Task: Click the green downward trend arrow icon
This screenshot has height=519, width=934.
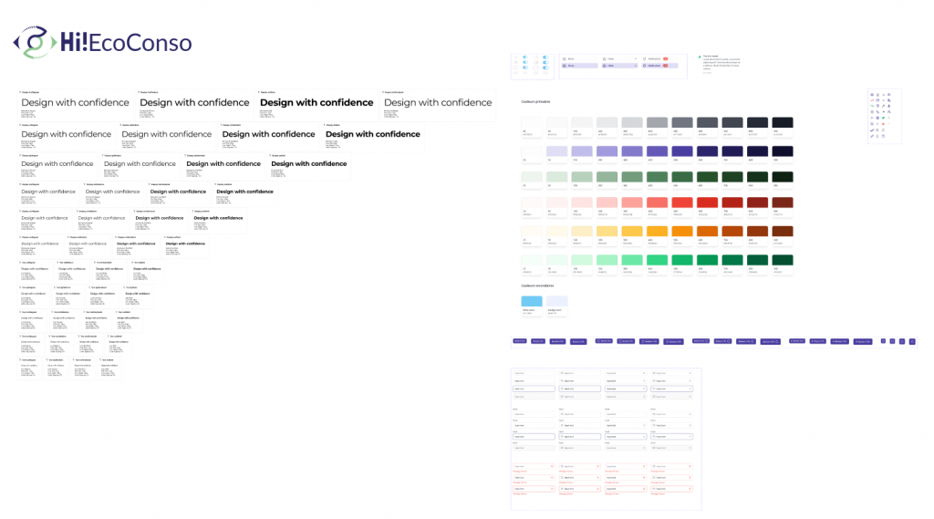Action: (x=872, y=106)
